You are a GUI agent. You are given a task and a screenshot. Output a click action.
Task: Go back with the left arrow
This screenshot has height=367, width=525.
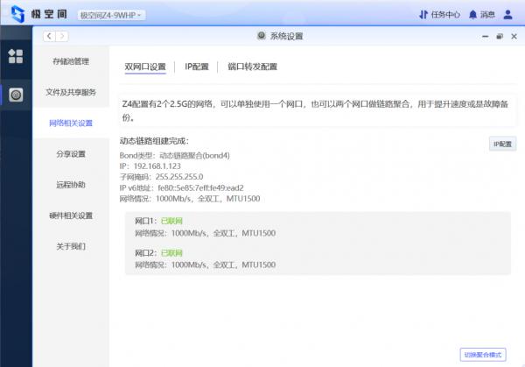coord(50,36)
